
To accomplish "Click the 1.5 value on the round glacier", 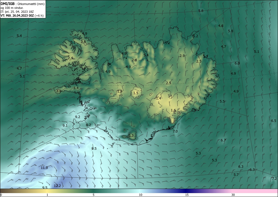I will click(x=136, y=93).
